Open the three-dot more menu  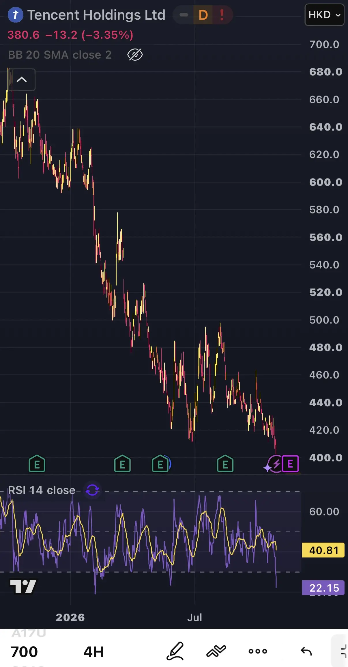click(258, 651)
